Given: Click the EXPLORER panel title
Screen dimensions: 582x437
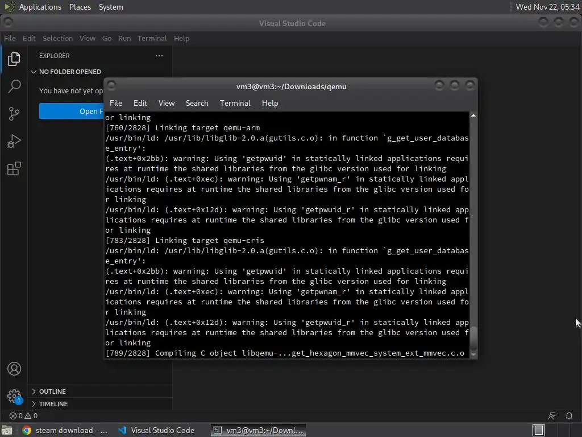Looking at the screenshot, I should (x=54, y=56).
